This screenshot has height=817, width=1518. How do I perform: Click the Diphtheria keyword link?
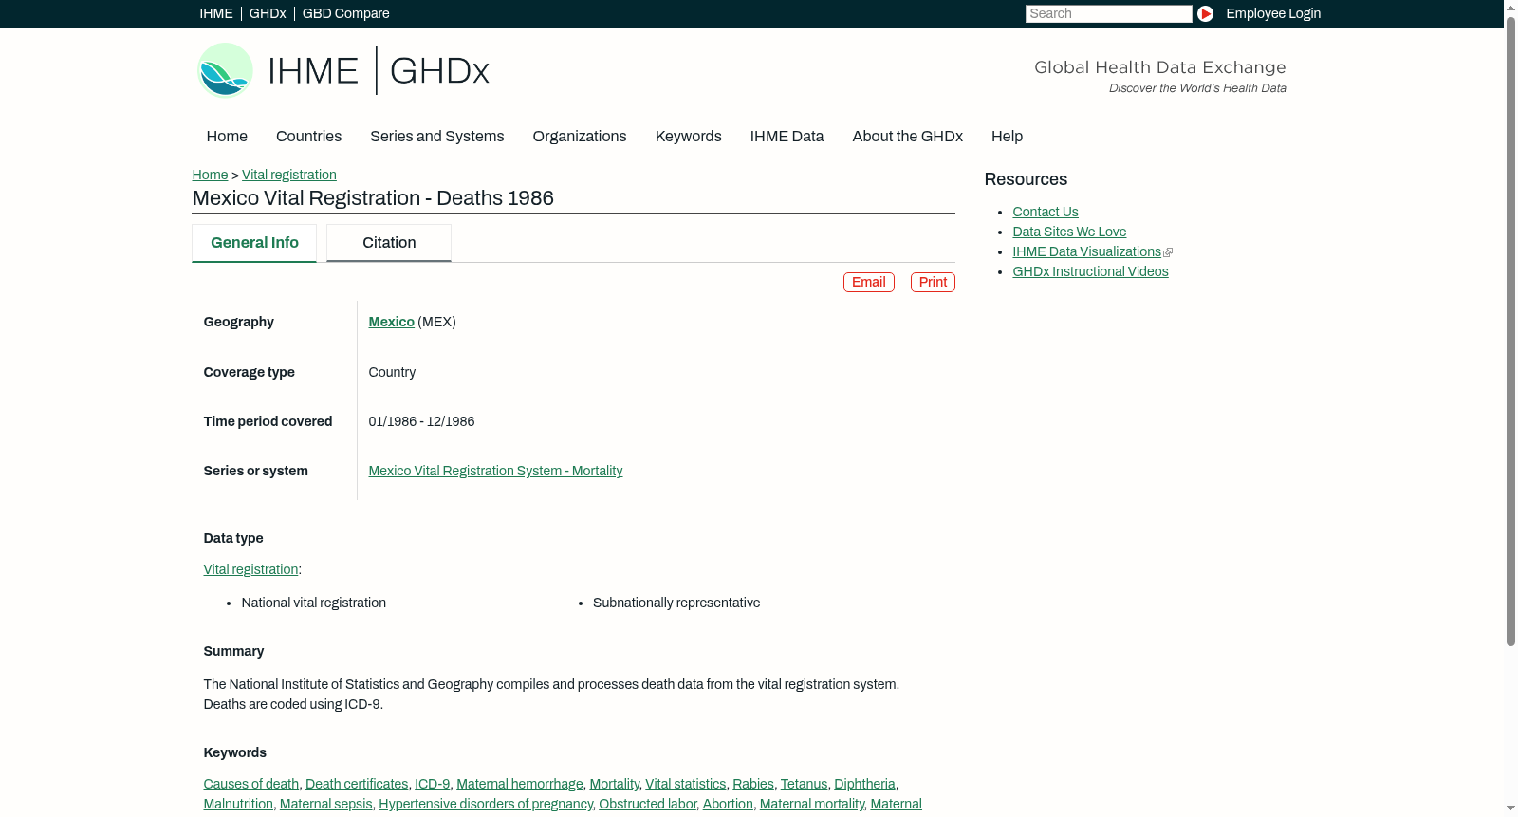(x=864, y=784)
